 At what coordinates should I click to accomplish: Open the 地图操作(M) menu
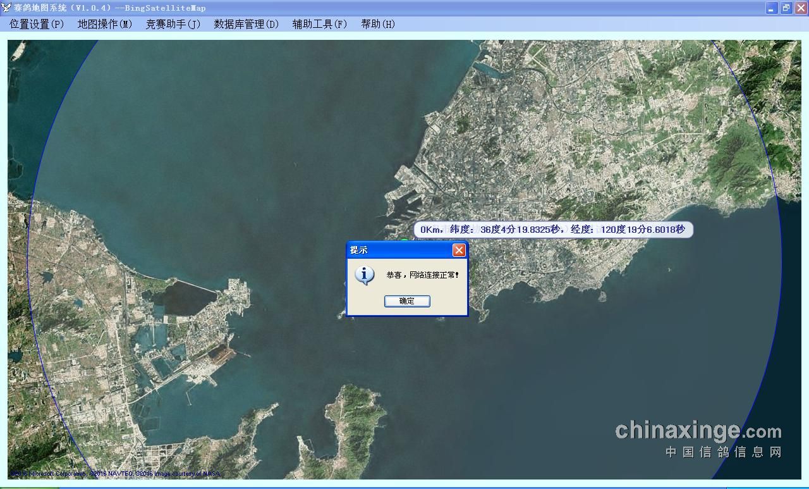[105, 24]
